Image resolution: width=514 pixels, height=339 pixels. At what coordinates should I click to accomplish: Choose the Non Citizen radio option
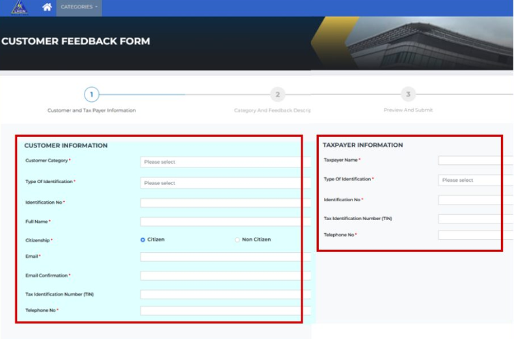(x=237, y=240)
